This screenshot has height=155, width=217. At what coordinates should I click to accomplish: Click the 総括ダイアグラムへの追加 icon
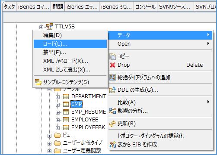click(112, 77)
